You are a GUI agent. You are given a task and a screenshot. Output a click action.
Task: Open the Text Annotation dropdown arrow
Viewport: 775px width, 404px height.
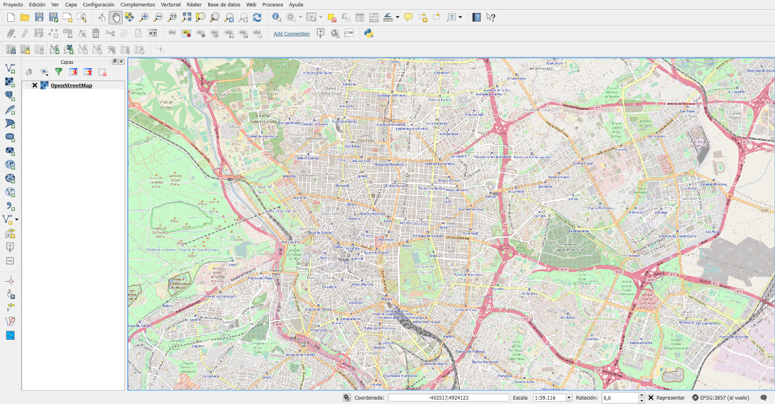[460, 17]
